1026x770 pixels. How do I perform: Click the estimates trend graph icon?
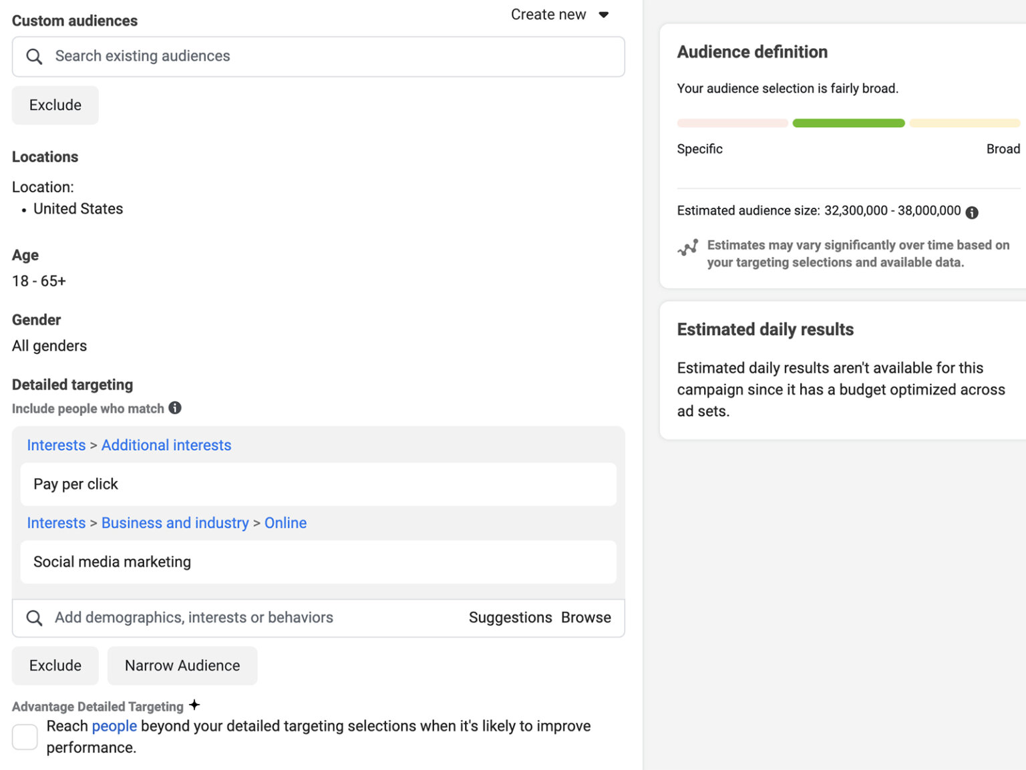pos(688,248)
